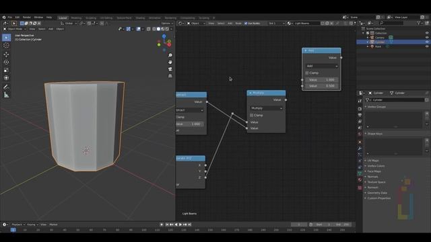
Task: Open Texture properties tab icon
Action: [360, 188]
